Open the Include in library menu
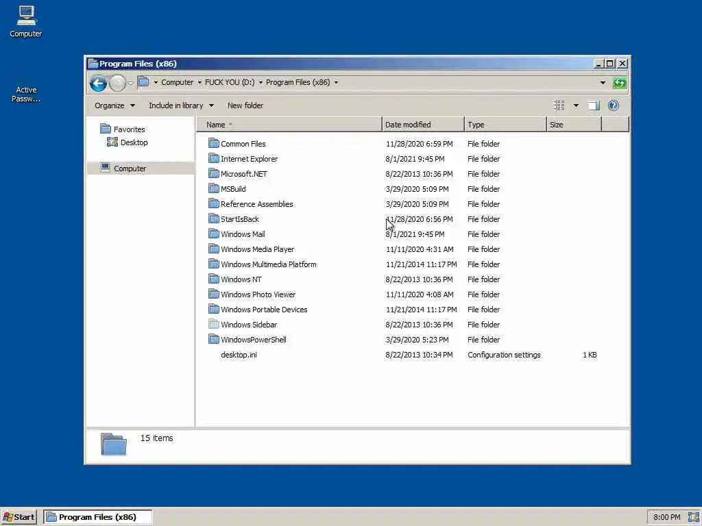702x526 pixels. click(181, 105)
